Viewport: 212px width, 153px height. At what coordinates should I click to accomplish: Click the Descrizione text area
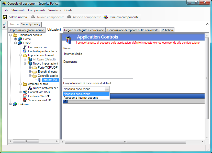pos(98,72)
